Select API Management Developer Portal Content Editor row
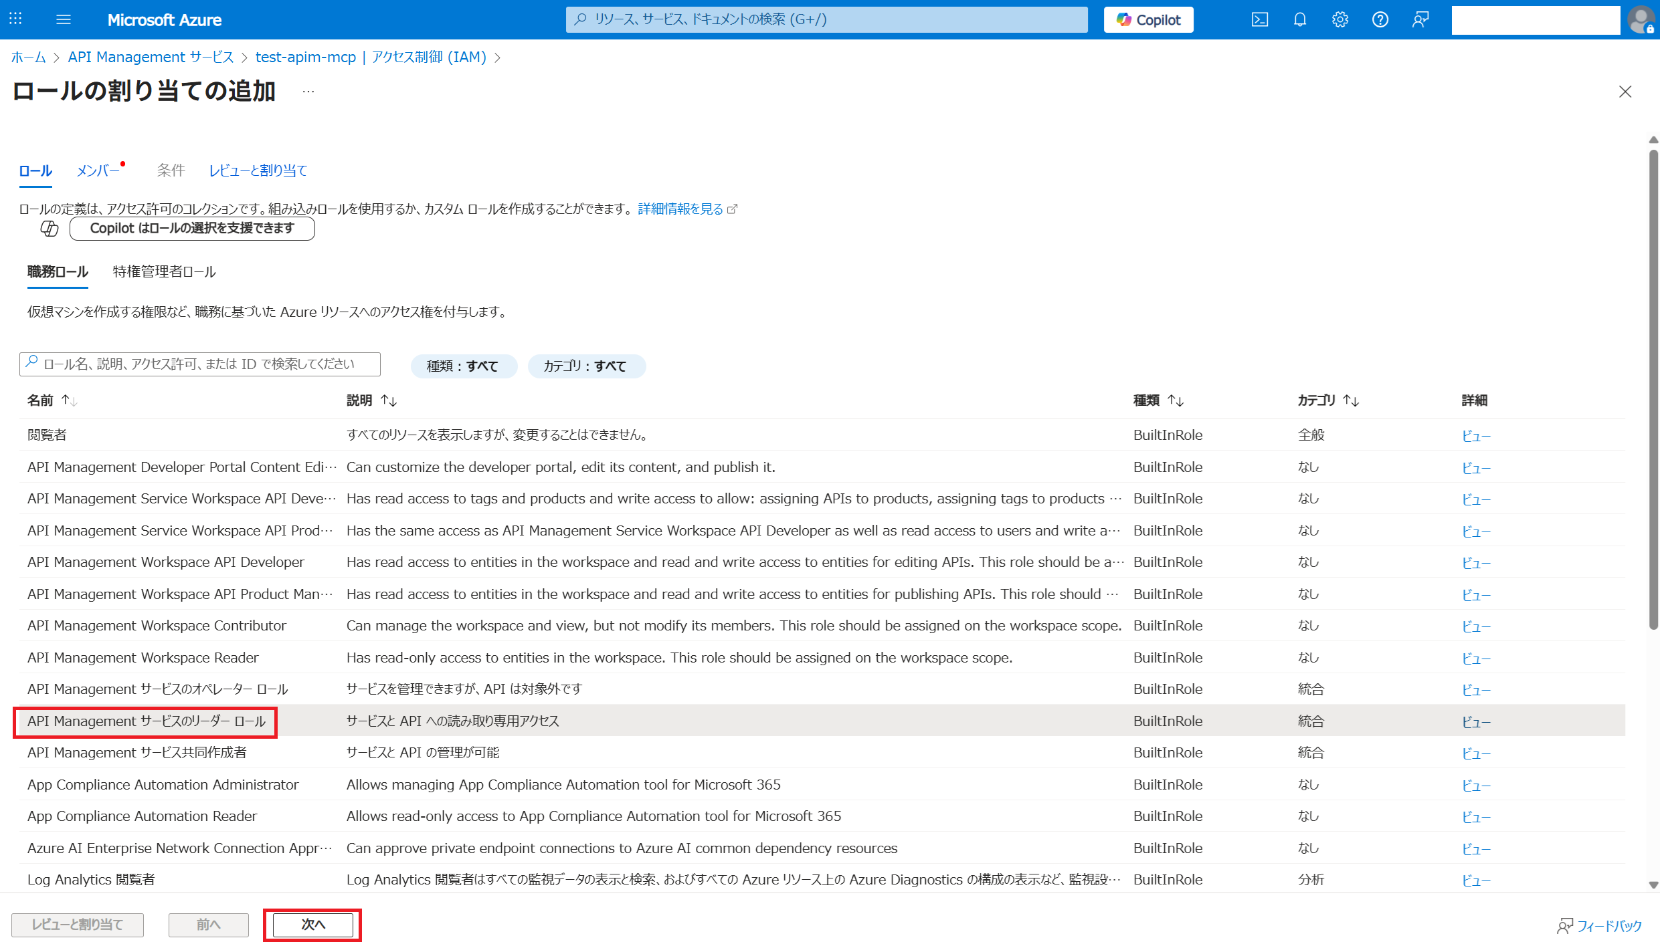 coord(822,467)
